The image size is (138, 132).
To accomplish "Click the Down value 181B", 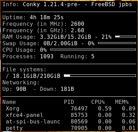I will (67, 89).
